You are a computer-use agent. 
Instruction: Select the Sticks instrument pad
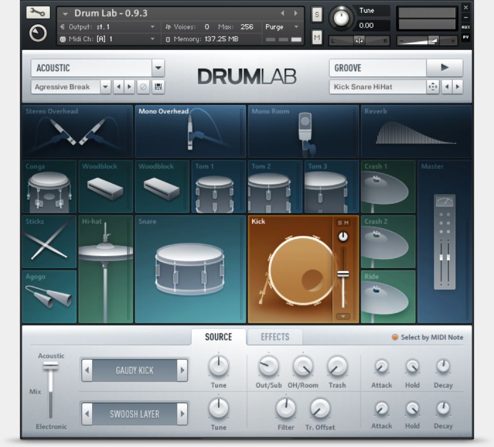(49, 242)
